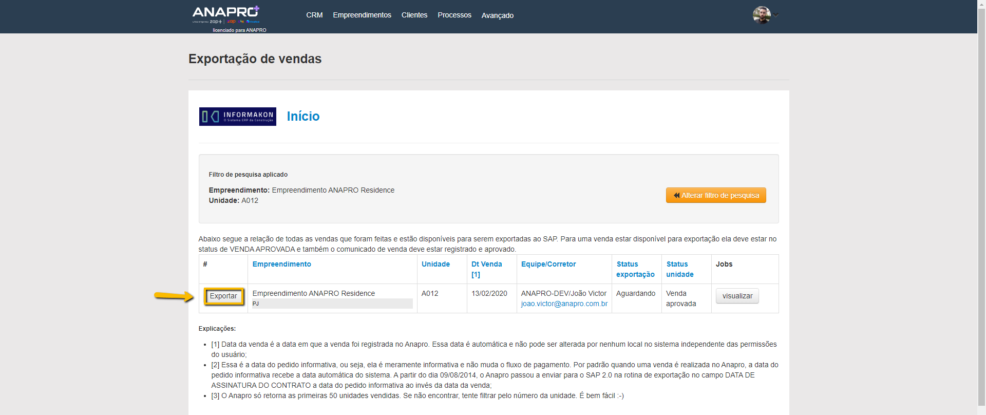Viewport: 986px width, 415px height.
Task: Expand the chevron beside the user avatar
Action: click(776, 15)
